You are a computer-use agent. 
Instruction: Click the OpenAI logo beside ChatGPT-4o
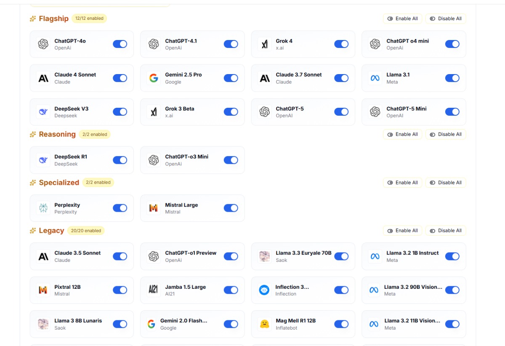[43, 44]
